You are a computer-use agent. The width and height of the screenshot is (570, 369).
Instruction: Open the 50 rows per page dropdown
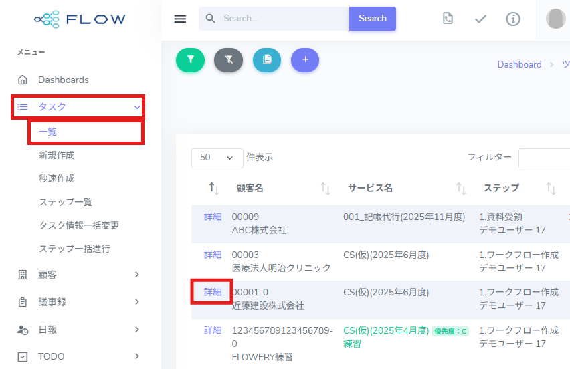coord(217,158)
